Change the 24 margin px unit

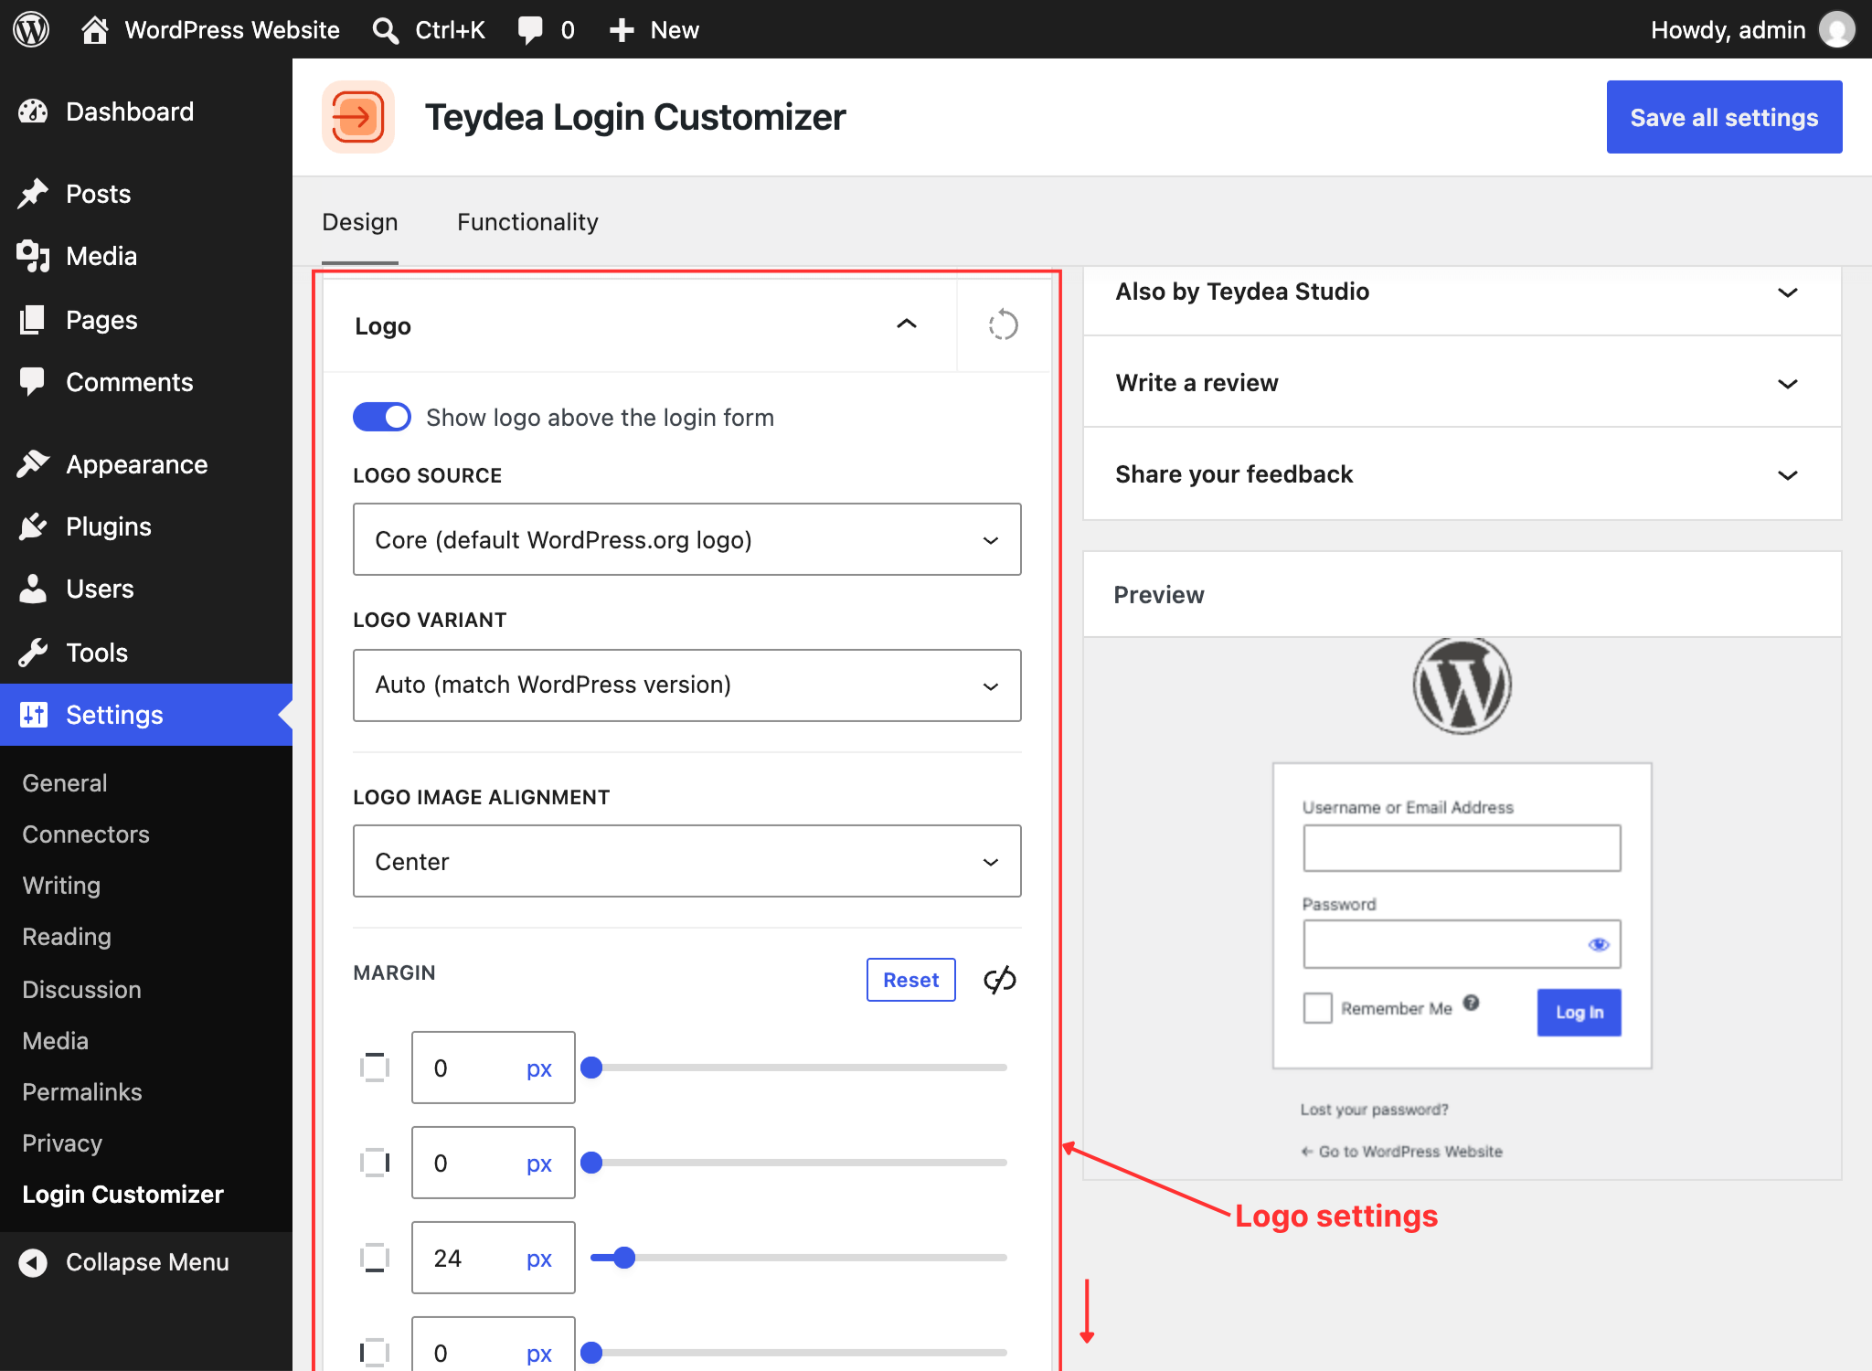[539, 1259]
